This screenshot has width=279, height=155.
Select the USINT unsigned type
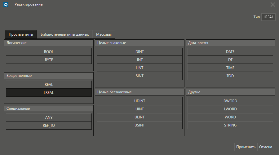[139, 125]
